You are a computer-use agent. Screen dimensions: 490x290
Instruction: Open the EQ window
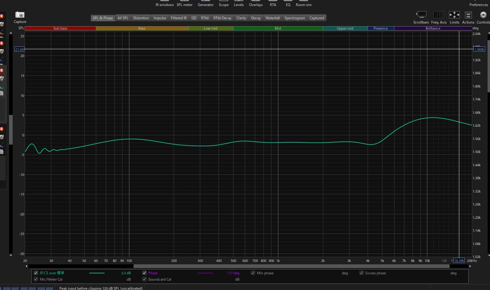pyautogui.click(x=288, y=3)
